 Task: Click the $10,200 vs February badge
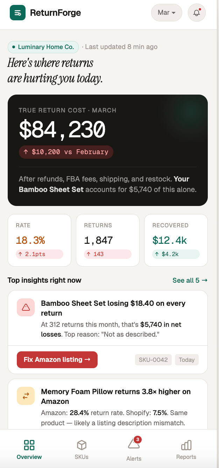66,152
